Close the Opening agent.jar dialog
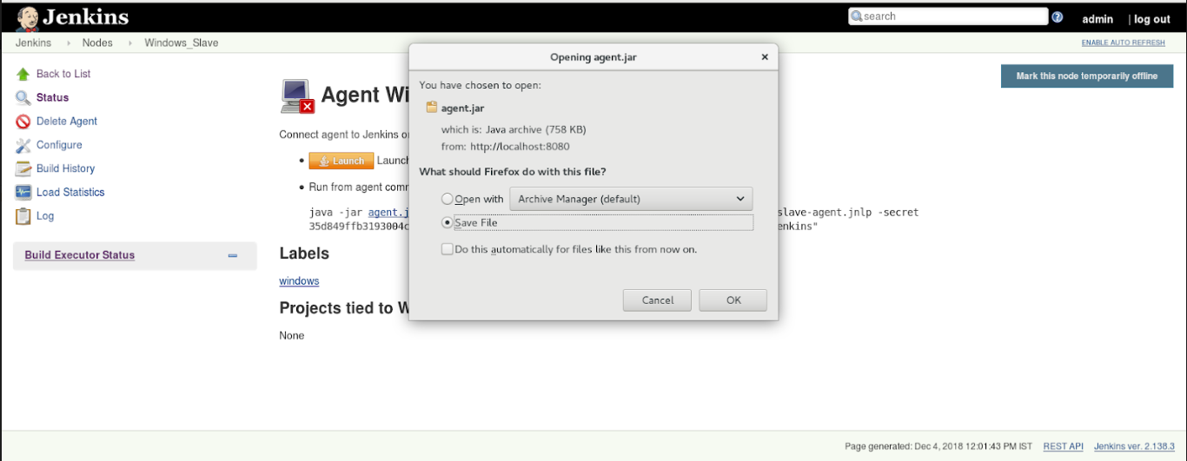 [765, 57]
